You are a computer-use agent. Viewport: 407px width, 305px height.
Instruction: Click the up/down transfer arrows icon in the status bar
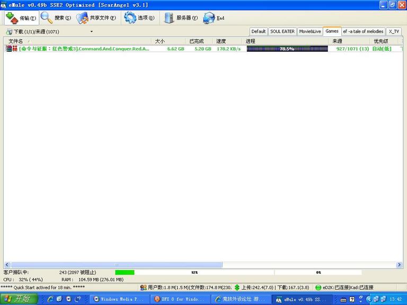coord(237,288)
